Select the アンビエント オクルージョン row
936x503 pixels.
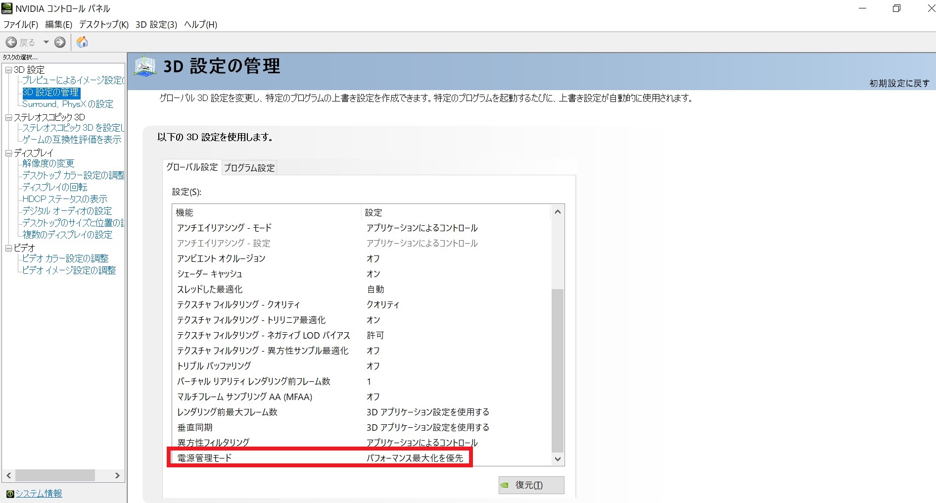click(362, 258)
